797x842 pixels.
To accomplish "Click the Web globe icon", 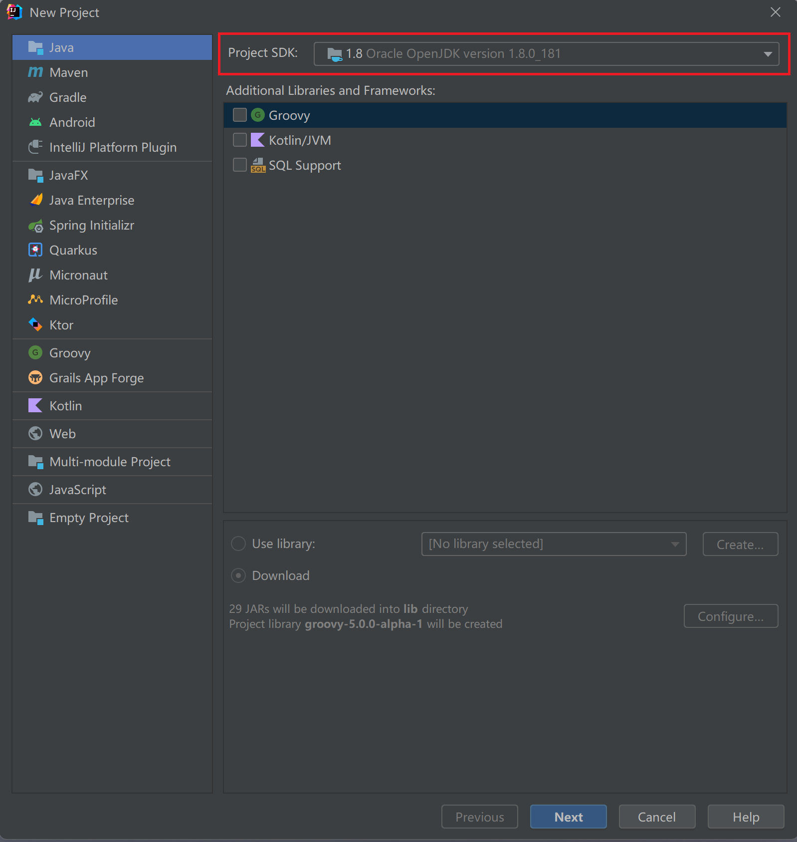I will point(35,434).
